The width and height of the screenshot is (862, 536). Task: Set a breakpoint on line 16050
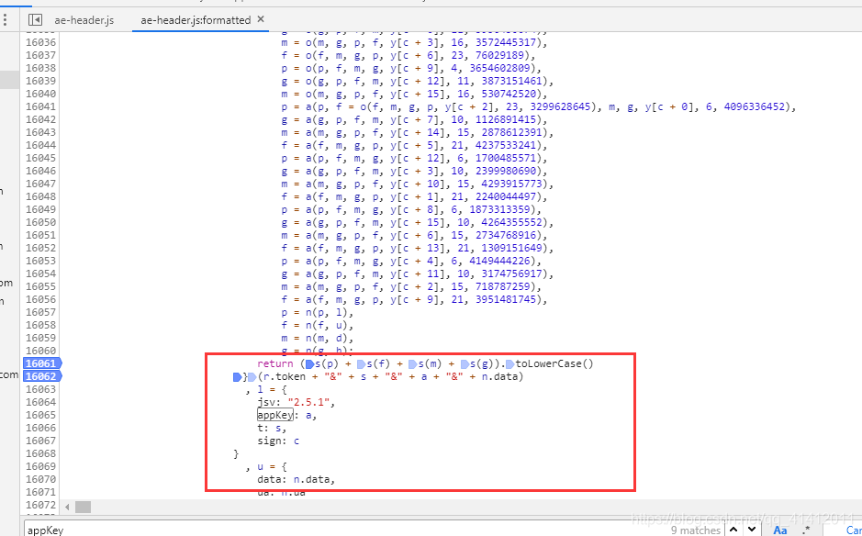point(41,222)
